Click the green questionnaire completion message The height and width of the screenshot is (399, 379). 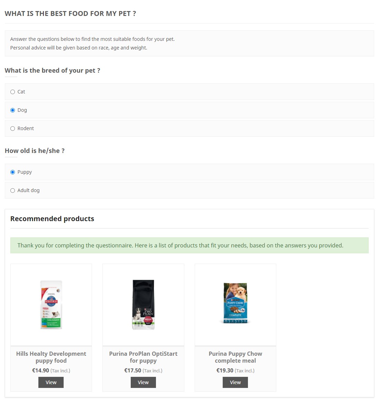pyautogui.click(x=180, y=245)
